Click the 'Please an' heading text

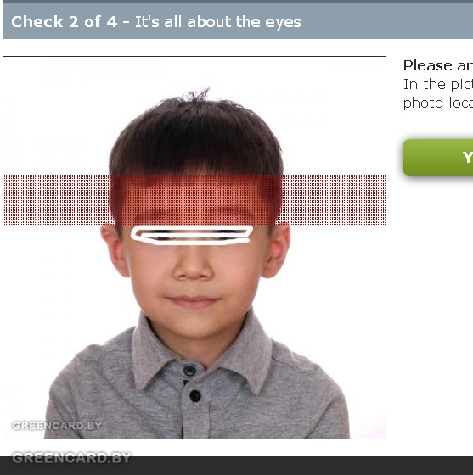pyautogui.click(x=438, y=65)
